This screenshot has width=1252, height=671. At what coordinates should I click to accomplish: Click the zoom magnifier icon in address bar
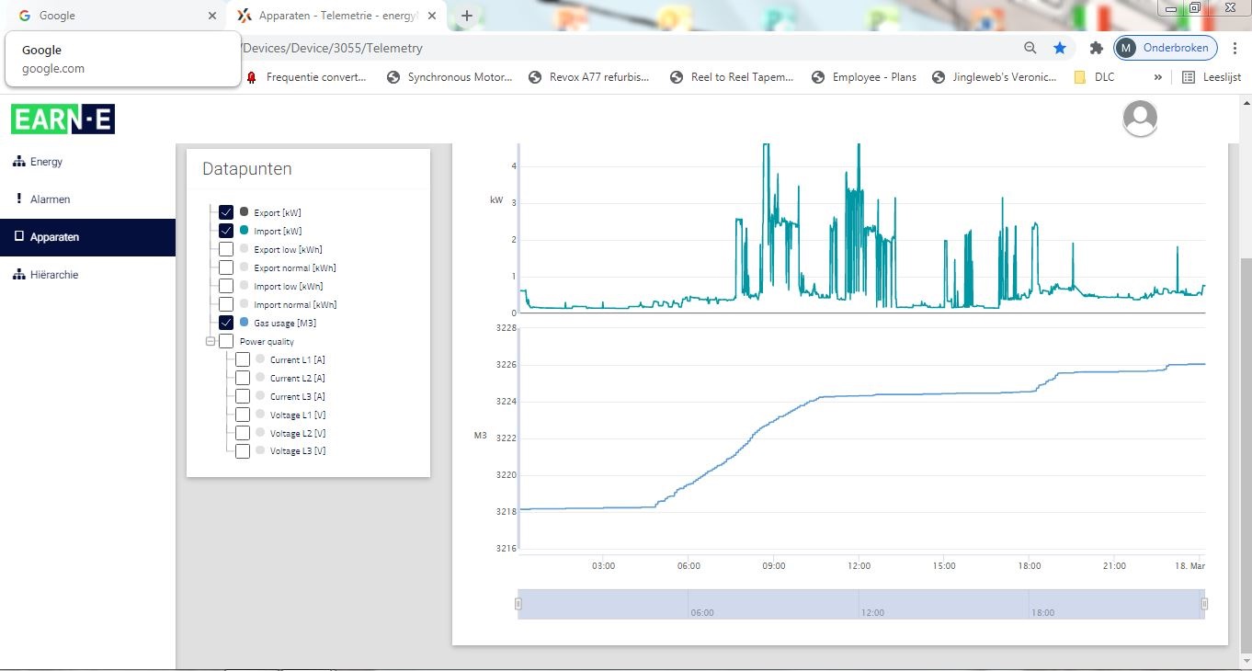[x=1030, y=48]
